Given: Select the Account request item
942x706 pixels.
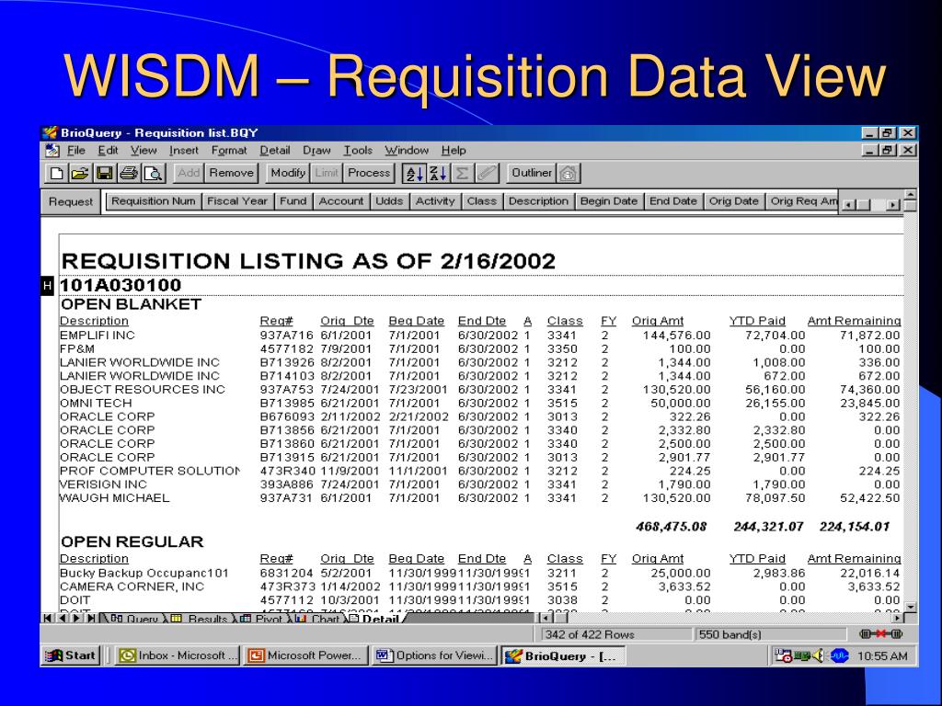Looking at the screenshot, I should (x=341, y=201).
